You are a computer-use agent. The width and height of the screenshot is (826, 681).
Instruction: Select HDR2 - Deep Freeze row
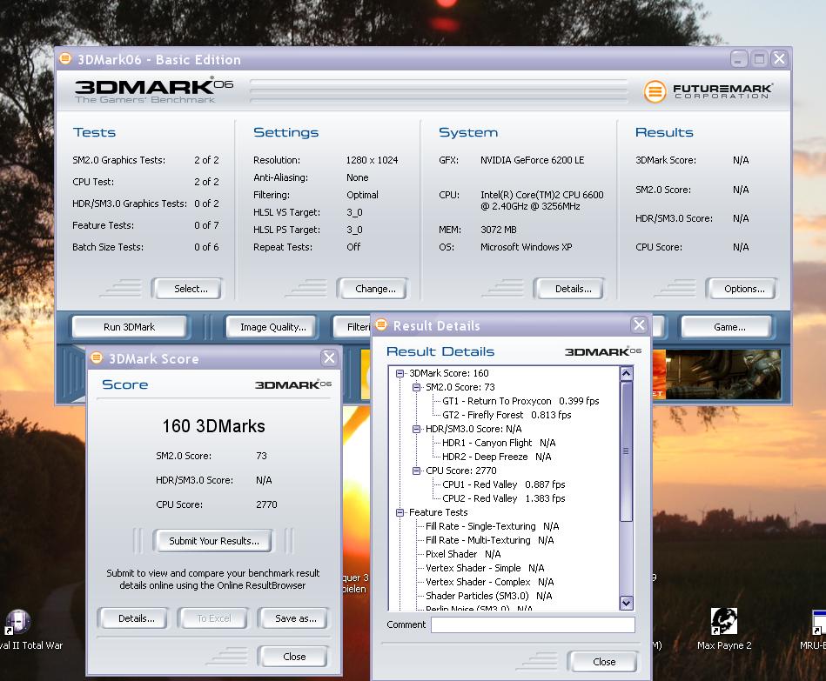pos(497,457)
